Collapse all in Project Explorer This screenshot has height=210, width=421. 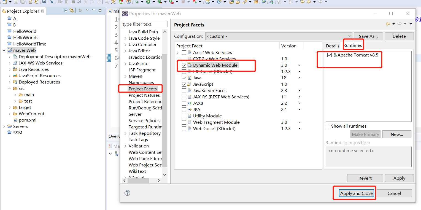(65, 10)
